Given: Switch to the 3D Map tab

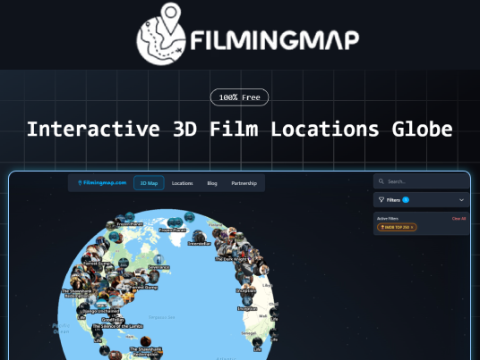Looking at the screenshot, I should (149, 183).
